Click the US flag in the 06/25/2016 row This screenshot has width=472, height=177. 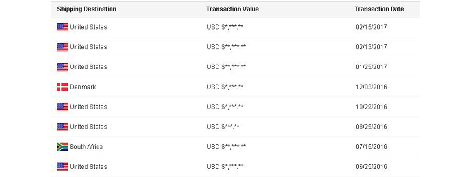pyautogui.click(x=62, y=167)
